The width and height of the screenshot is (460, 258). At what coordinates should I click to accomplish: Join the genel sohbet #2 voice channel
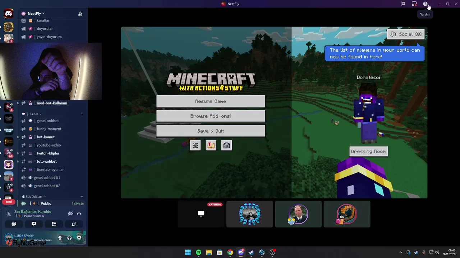pos(52,186)
